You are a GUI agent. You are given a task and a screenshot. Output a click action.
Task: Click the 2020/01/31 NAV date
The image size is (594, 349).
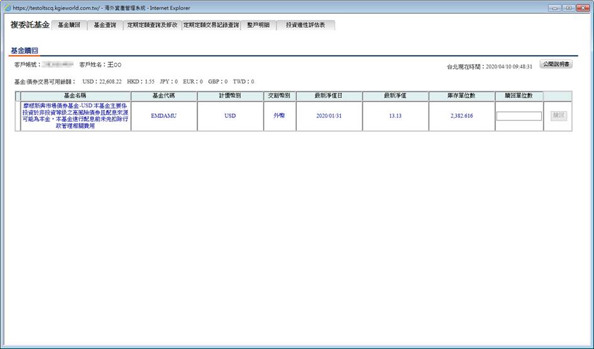tap(331, 116)
